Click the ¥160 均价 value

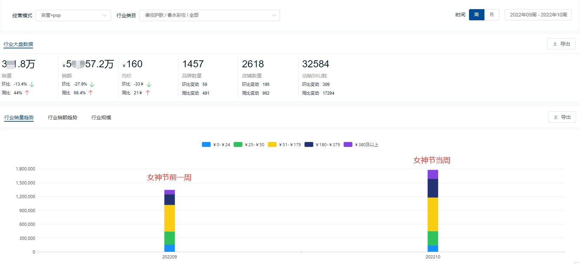click(x=132, y=64)
